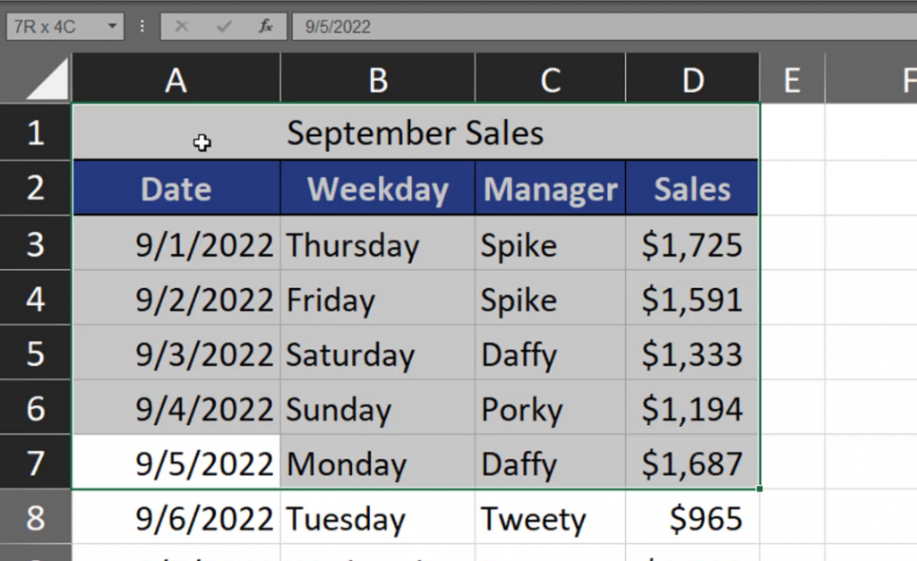This screenshot has height=561, width=917.
Task: Click the blue Weekday header cell
Action: coord(378,189)
